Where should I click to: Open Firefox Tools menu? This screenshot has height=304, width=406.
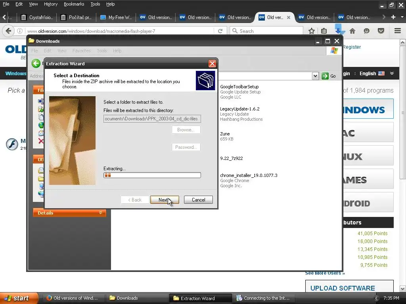coord(95,4)
